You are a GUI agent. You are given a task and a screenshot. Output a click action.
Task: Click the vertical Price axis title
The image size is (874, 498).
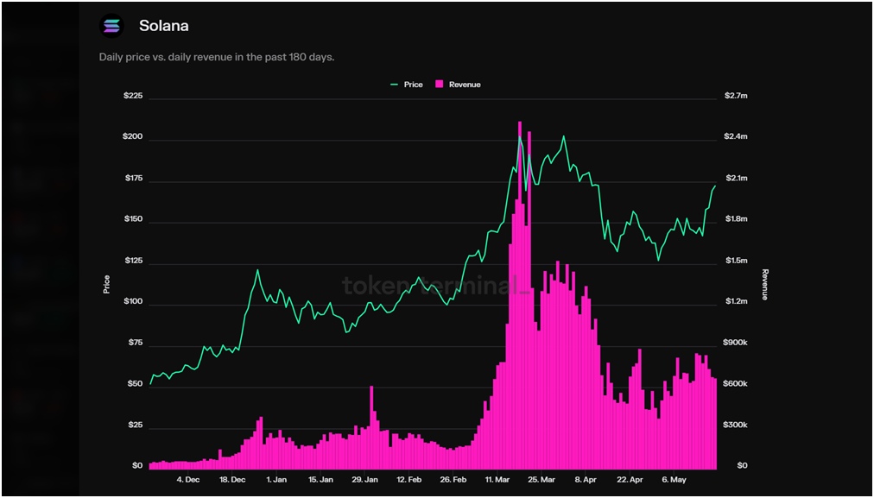pos(106,285)
